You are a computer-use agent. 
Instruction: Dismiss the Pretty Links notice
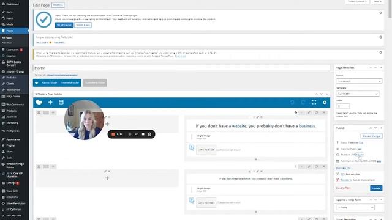[x=380, y=37]
